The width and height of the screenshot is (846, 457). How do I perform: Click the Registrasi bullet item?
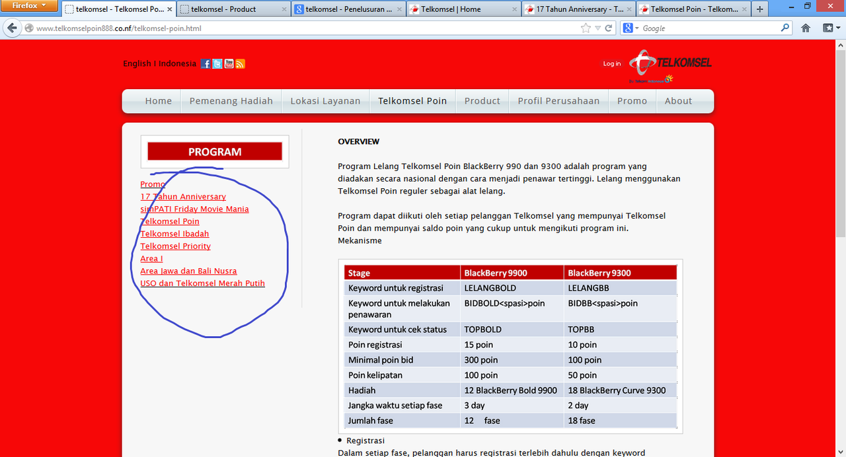pos(365,440)
